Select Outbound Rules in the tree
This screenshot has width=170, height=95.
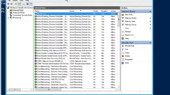click(x=19, y=13)
